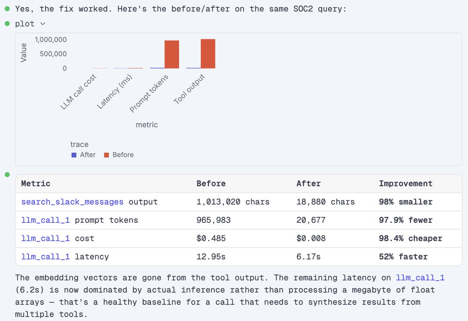Click the Prompt tokens Before bar

point(172,55)
